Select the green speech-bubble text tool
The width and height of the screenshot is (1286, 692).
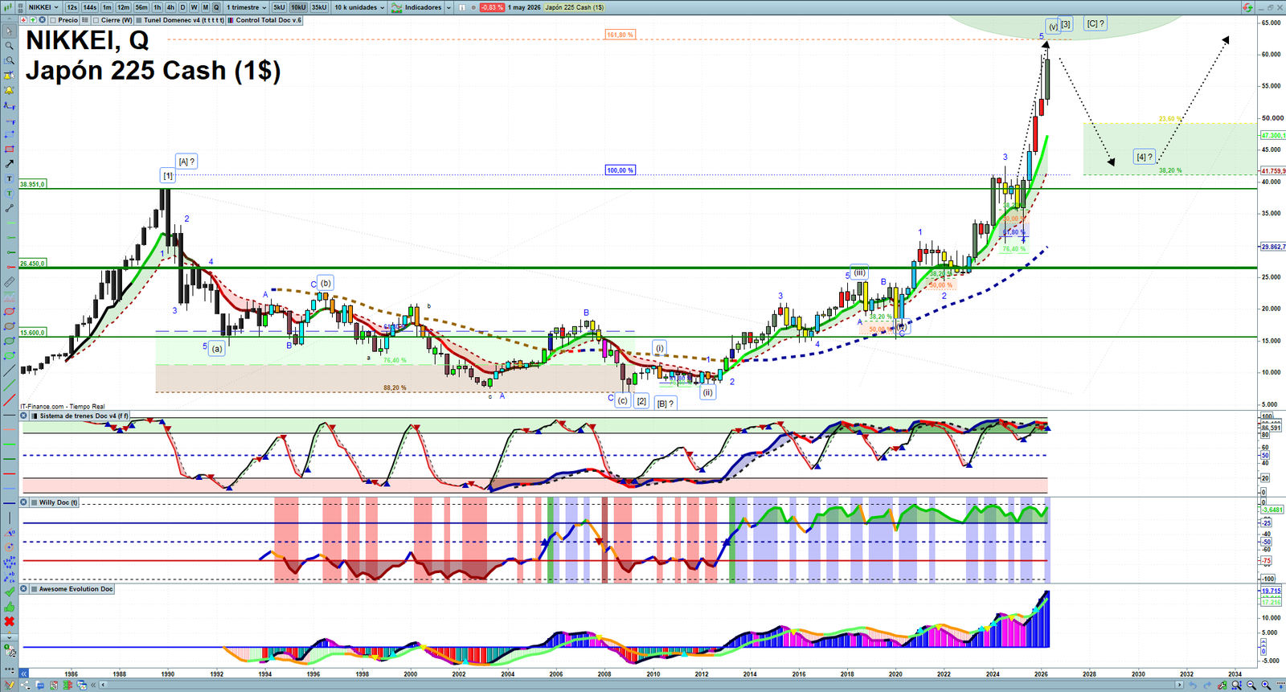tap(9, 194)
